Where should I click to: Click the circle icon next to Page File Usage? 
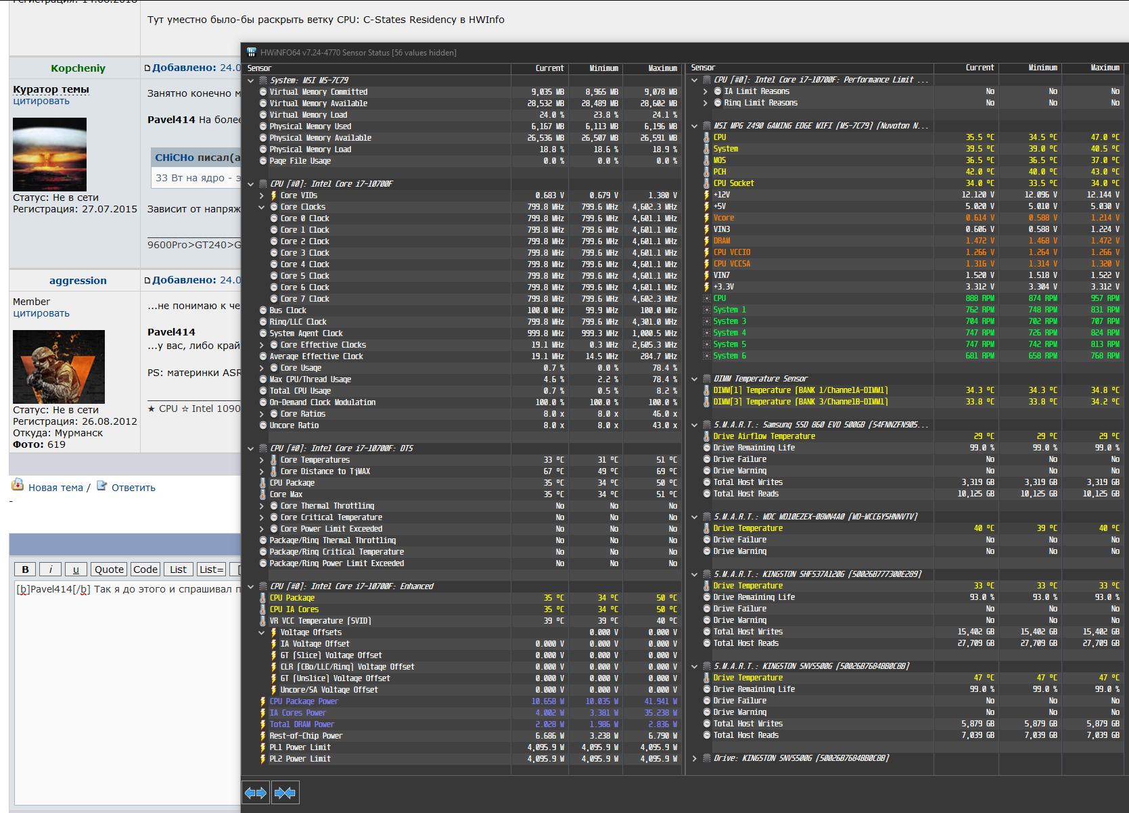[263, 161]
